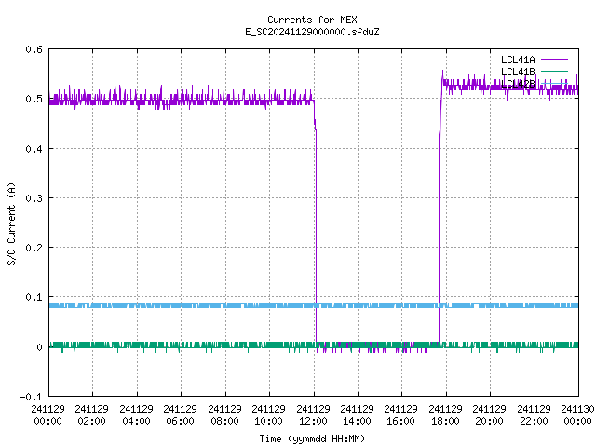This screenshot has height=447, width=596.
Task: Click the green LCL41B legend line sample
Action: pos(554,71)
